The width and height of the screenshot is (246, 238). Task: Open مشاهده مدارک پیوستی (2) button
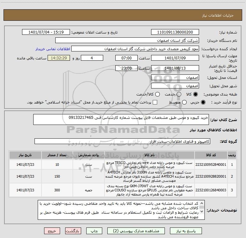coord(136,231)
